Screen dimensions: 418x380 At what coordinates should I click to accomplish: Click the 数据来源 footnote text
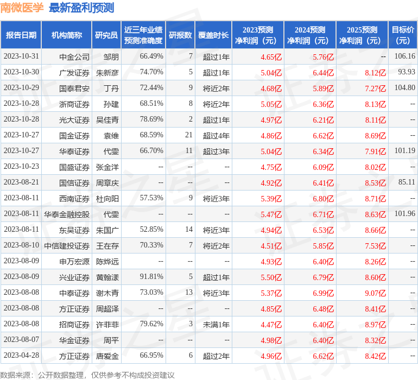coord(87,375)
